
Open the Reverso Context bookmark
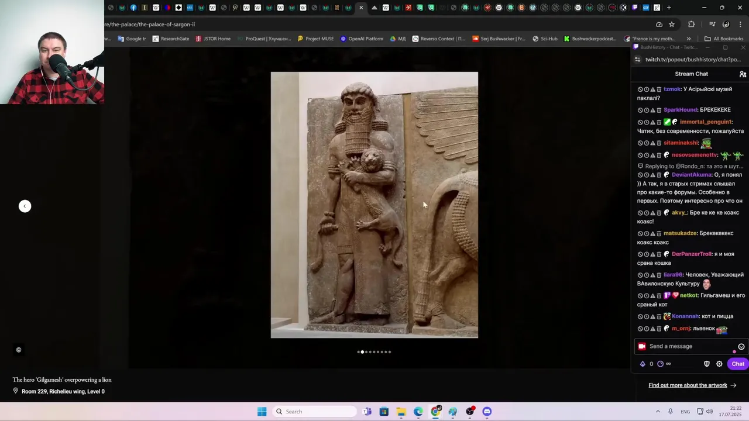coord(438,39)
